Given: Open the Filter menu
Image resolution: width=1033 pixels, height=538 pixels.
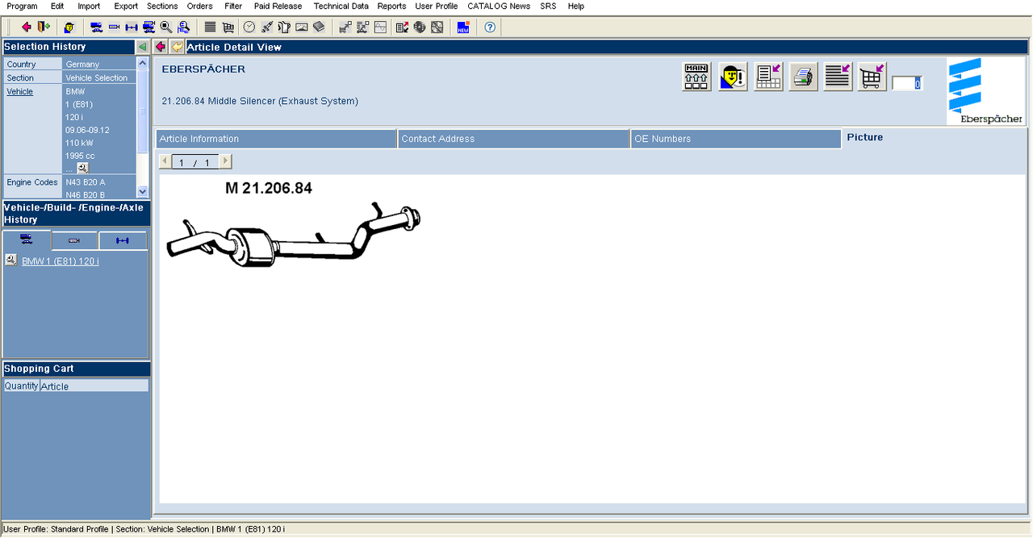Looking at the screenshot, I should (233, 6).
